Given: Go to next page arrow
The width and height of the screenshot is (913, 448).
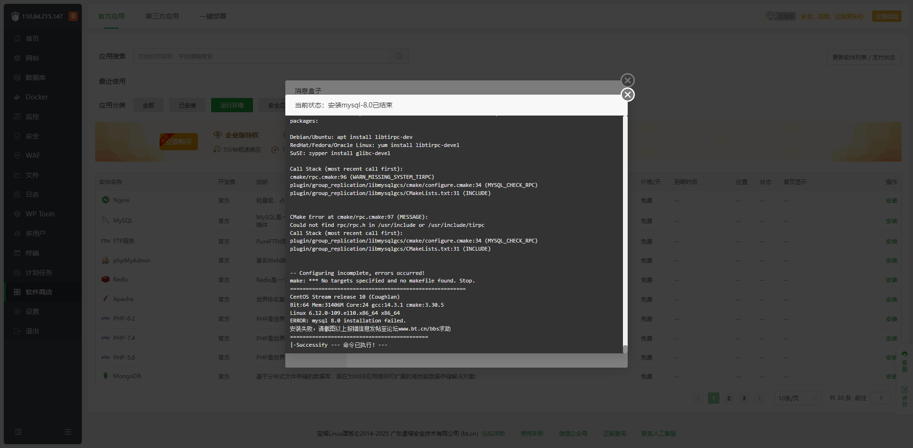Looking at the screenshot, I should coord(759,398).
